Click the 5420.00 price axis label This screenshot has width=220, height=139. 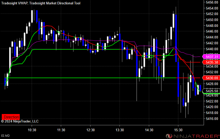point(212,107)
